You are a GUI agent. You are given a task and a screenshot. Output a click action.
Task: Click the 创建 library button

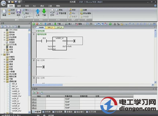click(83, 10)
